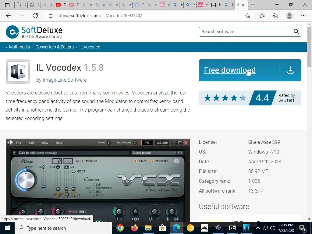Click the Free download link
This screenshot has width=312, height=234.
(230, 70)
